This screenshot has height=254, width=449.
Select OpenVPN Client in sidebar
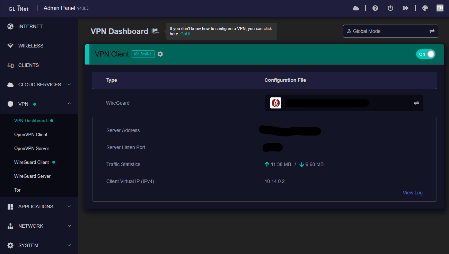point(31,134)
